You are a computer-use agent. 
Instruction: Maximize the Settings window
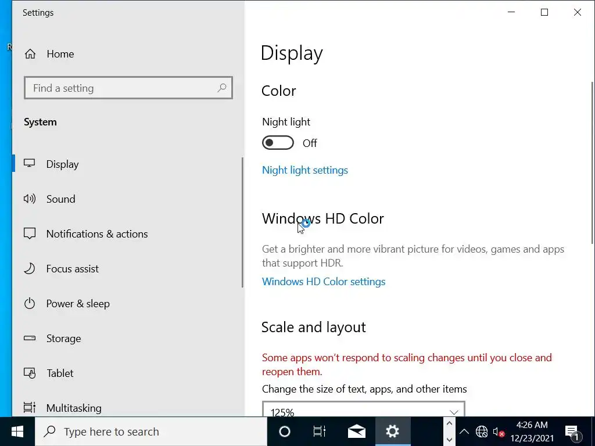click(544, 12)
